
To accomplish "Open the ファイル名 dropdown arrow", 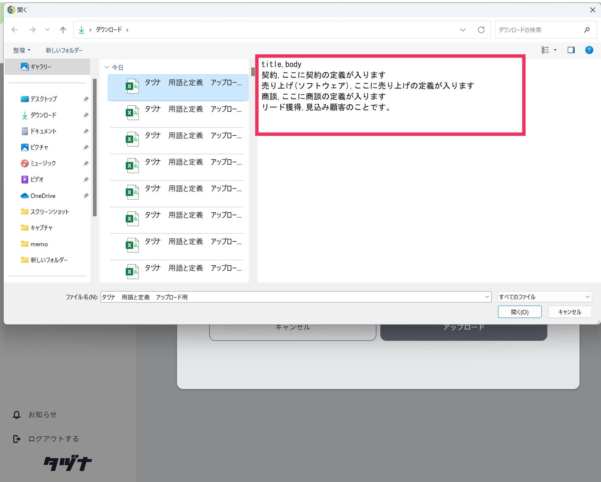I will click(x=487, y=297).
